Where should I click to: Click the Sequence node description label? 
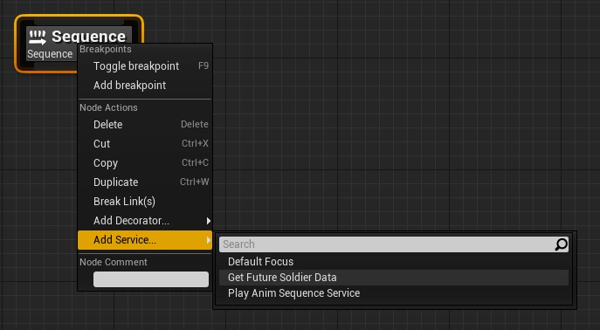click(x=50, y=54)
